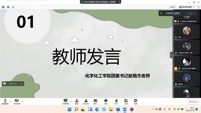The image size is (201, 113).
Task: Click the 说点什么 chat input field
Action: pos(13,84)
